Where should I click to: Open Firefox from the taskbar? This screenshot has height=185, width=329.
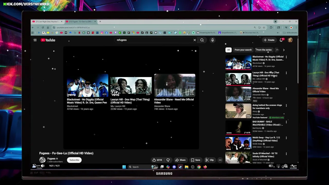[205, 167]
